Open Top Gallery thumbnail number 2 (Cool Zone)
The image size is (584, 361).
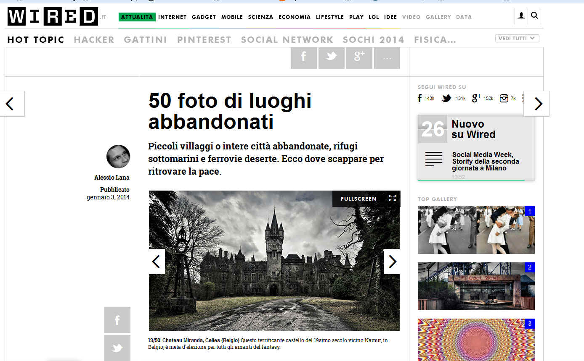pyautogui.click(x=476, y=286)
